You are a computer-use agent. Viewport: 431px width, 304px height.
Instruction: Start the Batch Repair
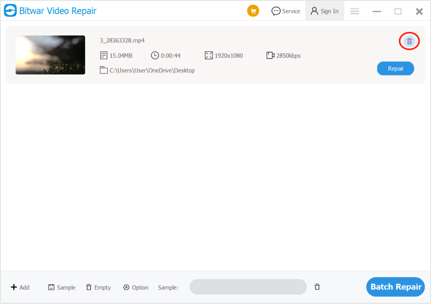click(x=395, y=287)
